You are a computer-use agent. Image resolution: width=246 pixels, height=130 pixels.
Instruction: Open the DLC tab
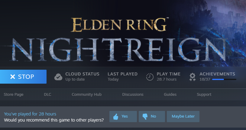click(x=47, y=95)
